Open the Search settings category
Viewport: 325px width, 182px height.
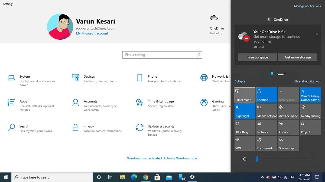pyautogui.click(x=24, y=126)
